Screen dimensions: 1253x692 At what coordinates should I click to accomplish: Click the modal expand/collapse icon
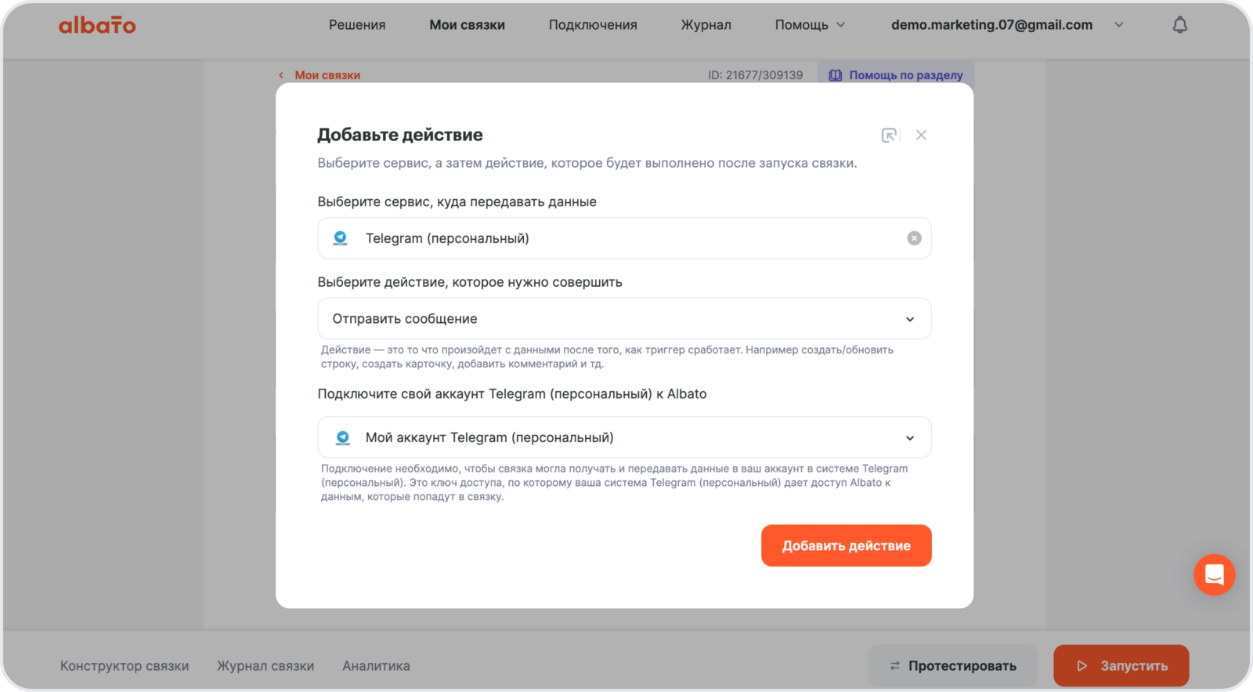point(889,136)
